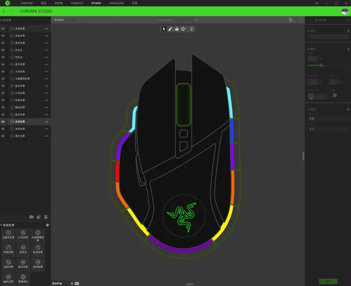Select the pen drawing tool
This screenshot has height=286, width=351.
pos(170,29)
